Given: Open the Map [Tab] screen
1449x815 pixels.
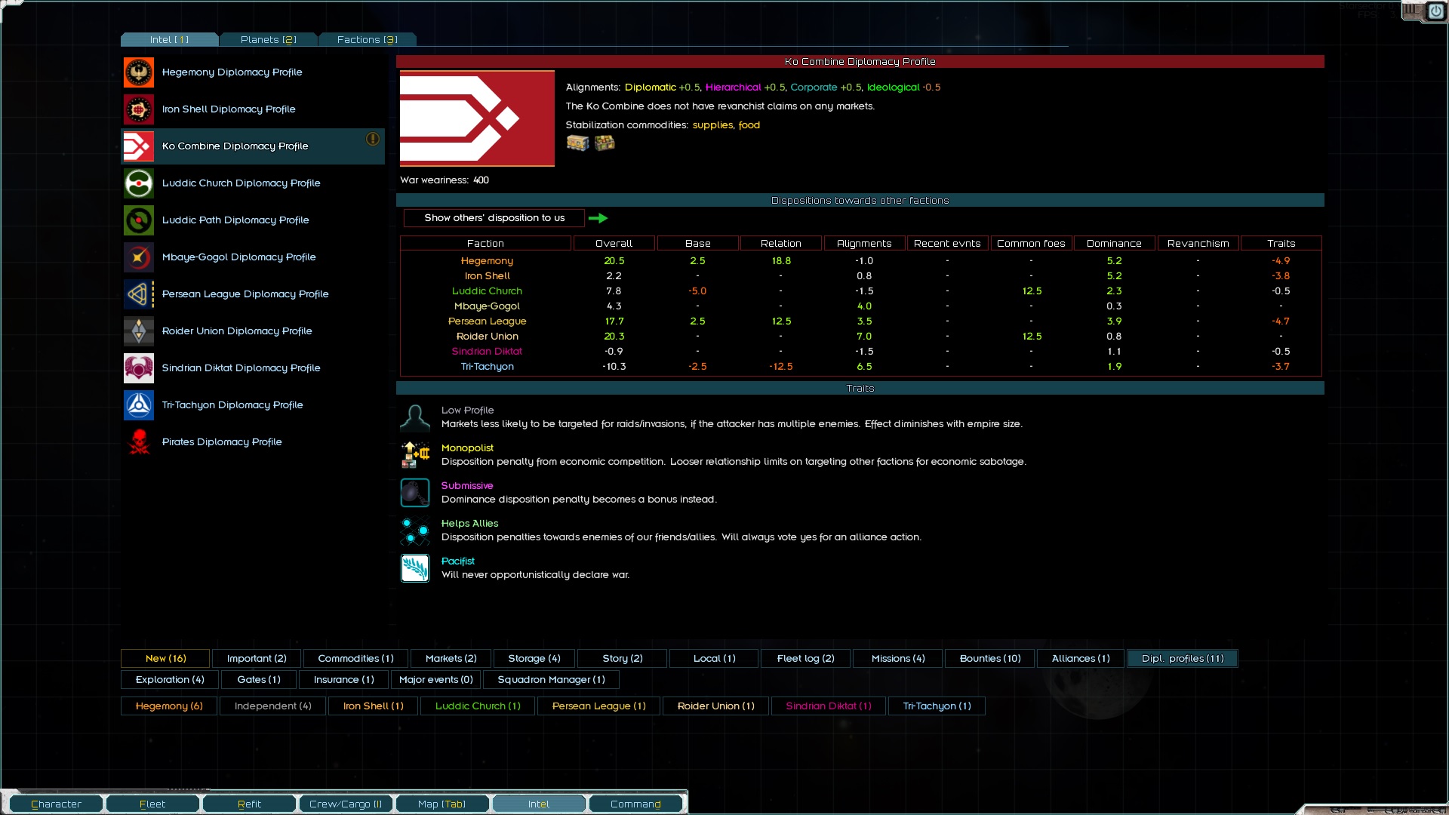Looking at the screenshot, I should [x=442, y=804].
